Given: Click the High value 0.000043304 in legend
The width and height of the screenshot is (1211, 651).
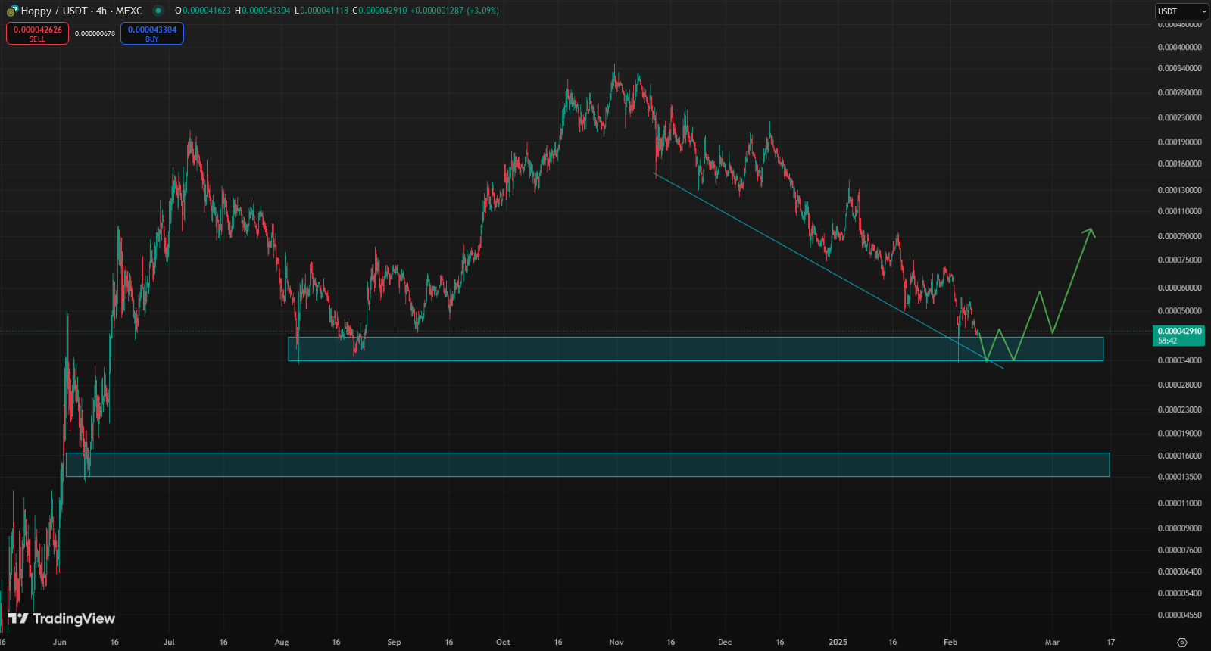Looking at the screenshot, I should point(266,11).
